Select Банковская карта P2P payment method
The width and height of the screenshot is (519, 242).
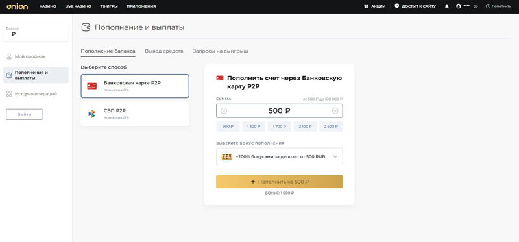[x=135, y=86]
